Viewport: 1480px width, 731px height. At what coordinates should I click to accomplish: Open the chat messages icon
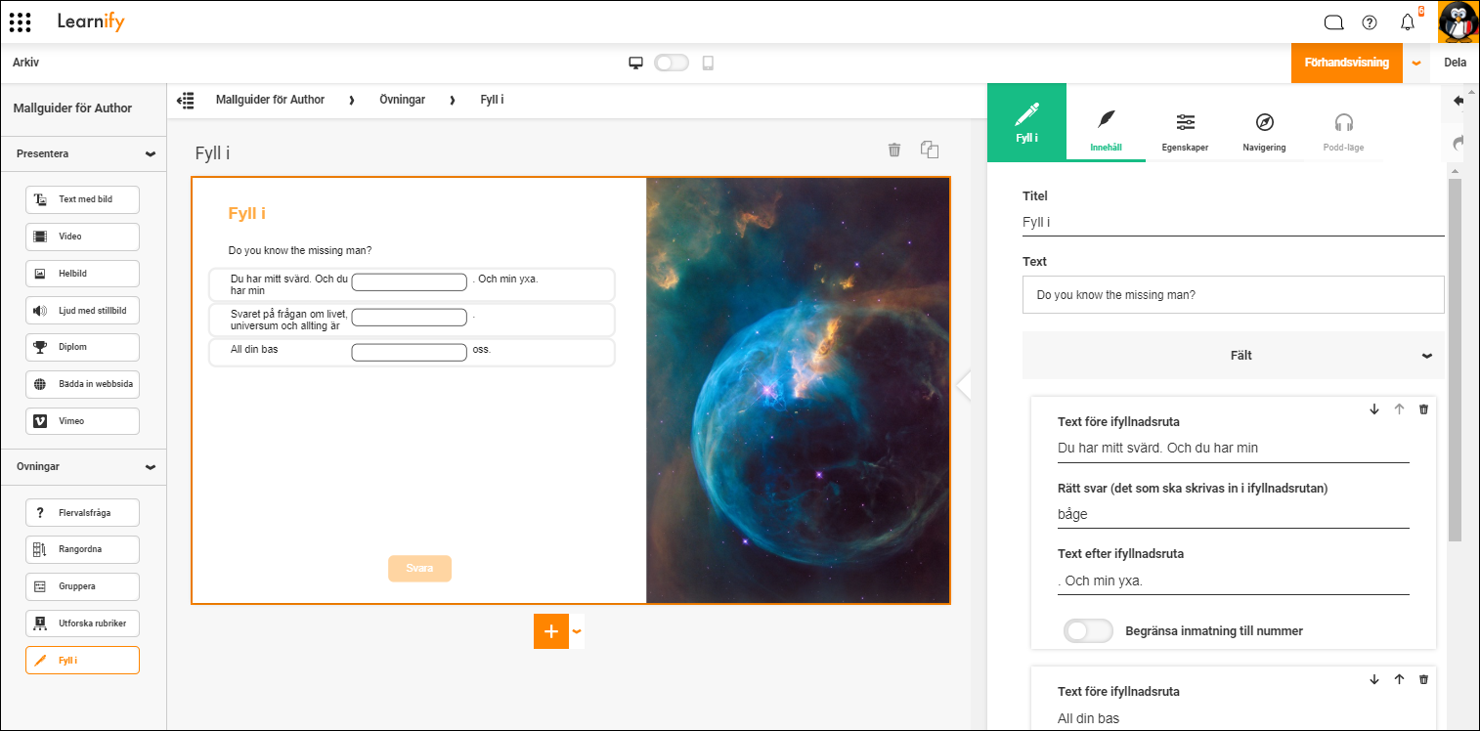[x=1333, y=22]
